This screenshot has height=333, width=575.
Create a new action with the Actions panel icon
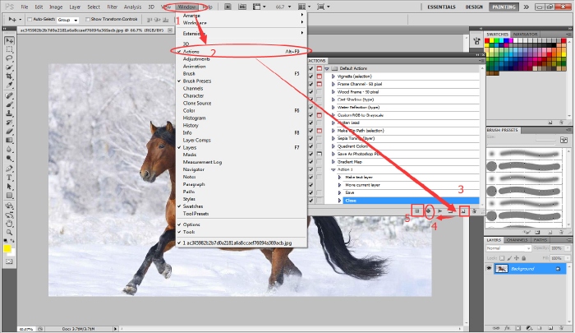pyautogui.click(x=464, y=211)
